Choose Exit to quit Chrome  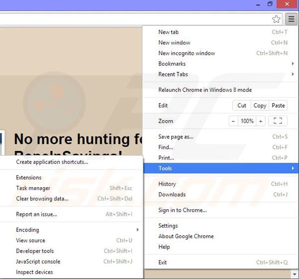tap(220, 263)
